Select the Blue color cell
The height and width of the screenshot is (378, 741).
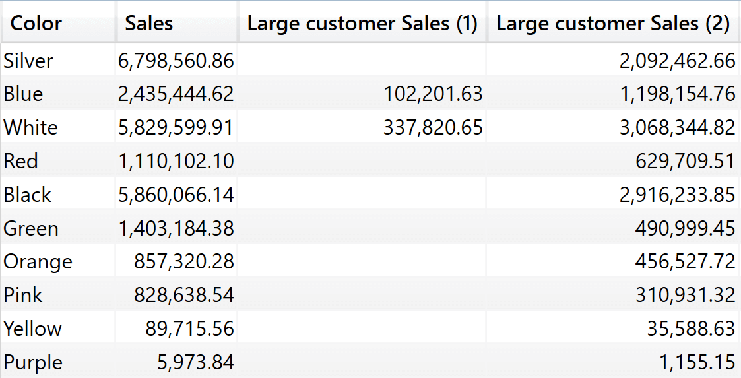(x=23, y=94)
